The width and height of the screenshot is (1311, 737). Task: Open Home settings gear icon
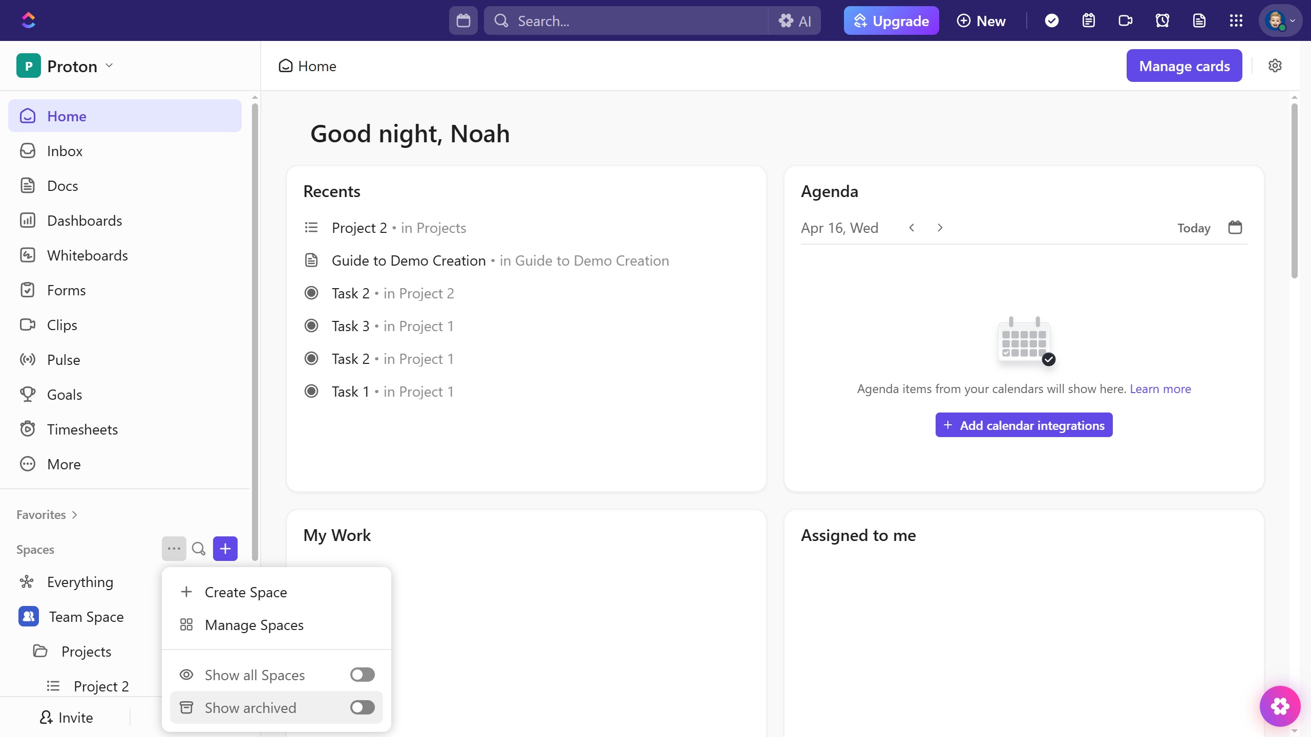(x=1275, y=66)
